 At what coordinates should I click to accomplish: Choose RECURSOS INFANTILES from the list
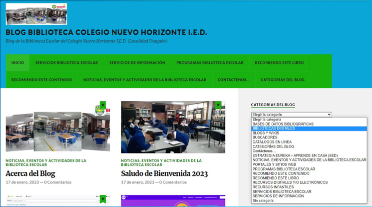(309, 187)
